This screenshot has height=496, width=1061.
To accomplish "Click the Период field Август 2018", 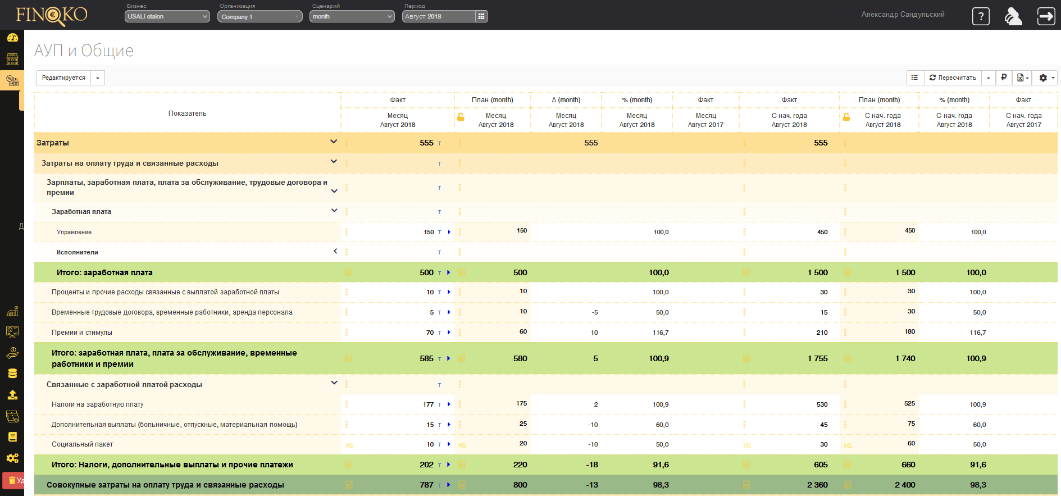I will (439, 16).
